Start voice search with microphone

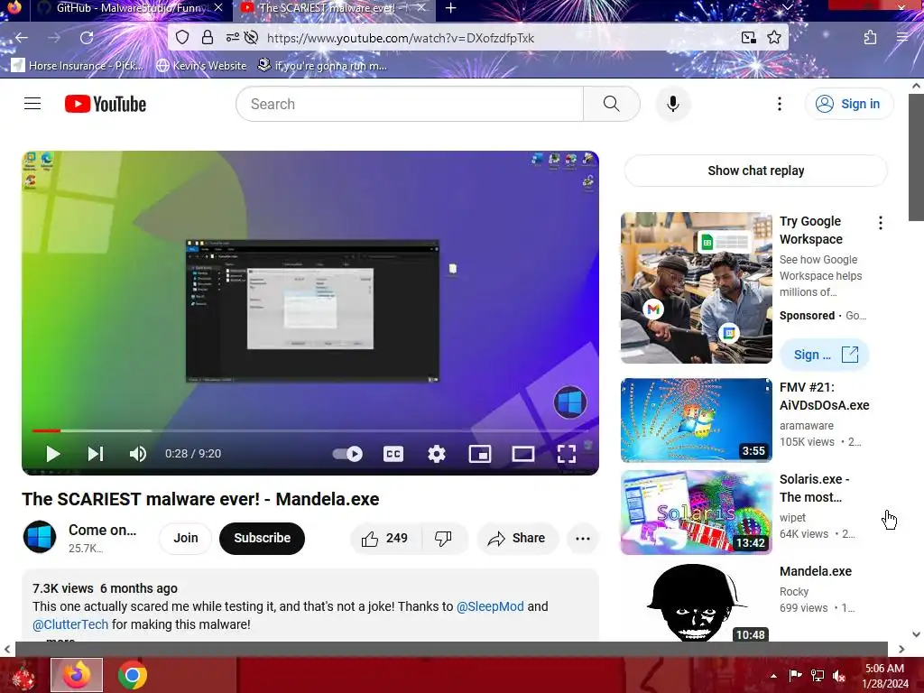[672, 104]
